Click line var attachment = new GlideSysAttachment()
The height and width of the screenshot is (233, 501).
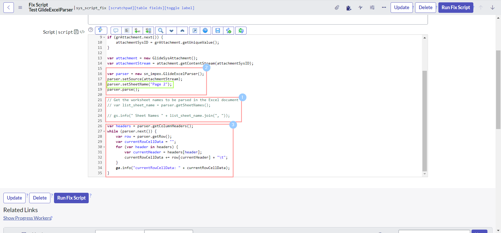pos(152,58)
